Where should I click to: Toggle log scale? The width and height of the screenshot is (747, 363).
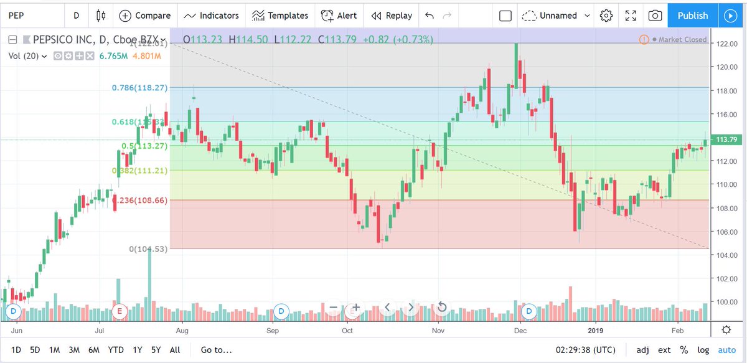coord(703,350)
